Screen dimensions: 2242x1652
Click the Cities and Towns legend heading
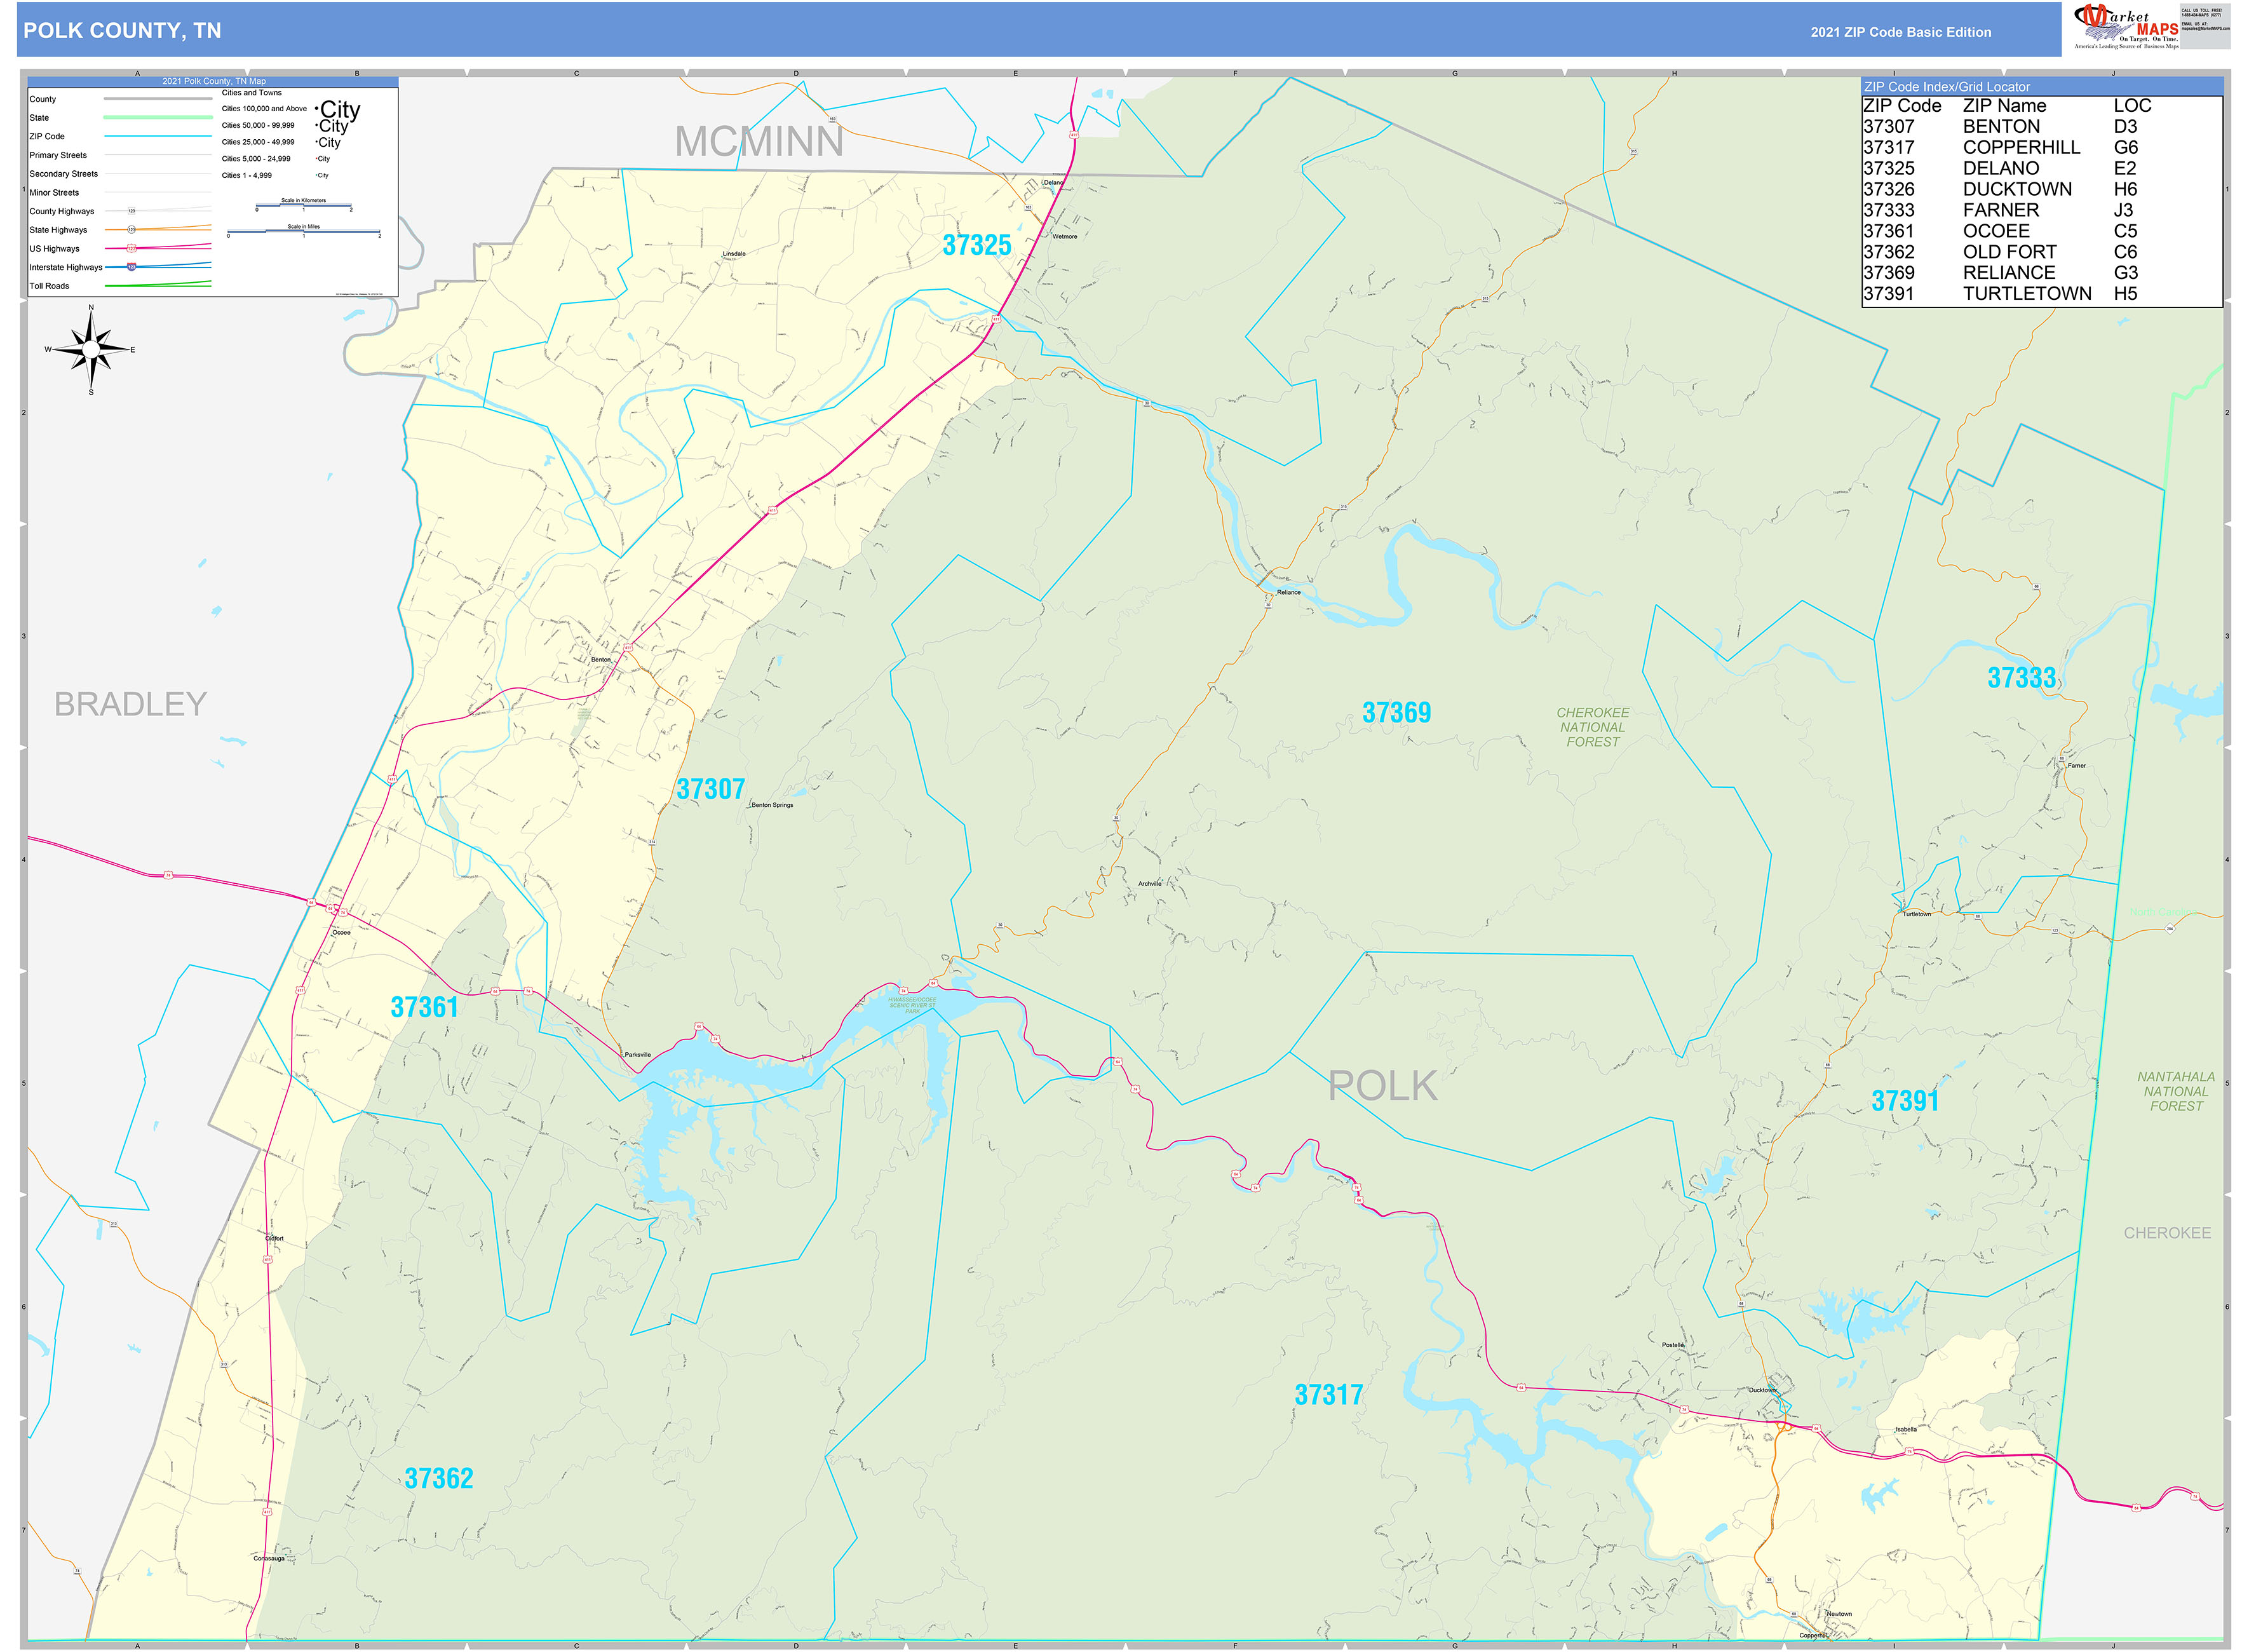(x=252, y=92)
